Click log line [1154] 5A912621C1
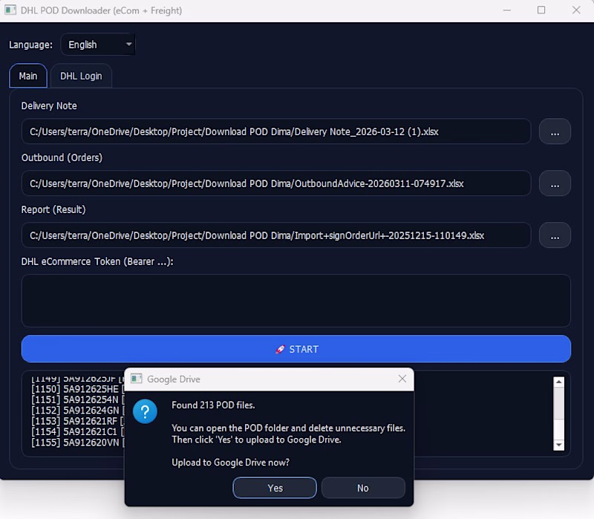 coord(78,431)
